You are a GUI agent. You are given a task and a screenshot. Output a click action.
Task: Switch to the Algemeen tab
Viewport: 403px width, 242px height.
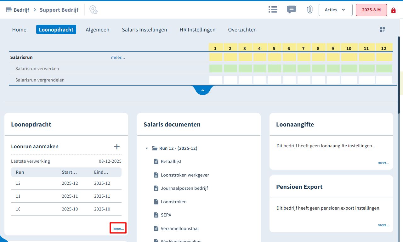click(98, 30)
